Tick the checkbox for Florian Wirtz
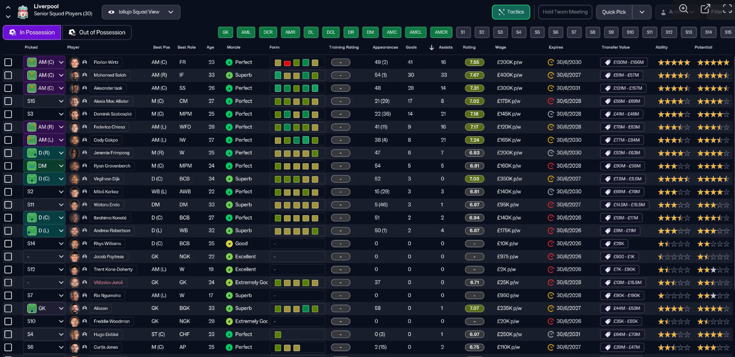 click(8, 62)
